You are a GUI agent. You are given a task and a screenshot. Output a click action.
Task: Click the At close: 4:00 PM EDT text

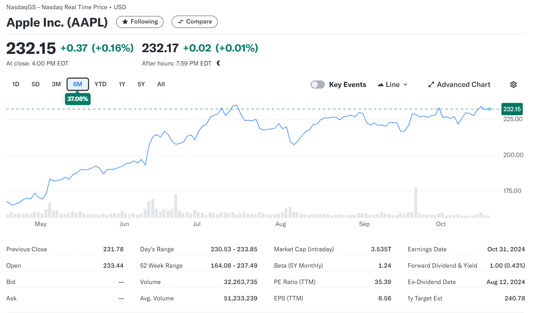coord(37,63)
